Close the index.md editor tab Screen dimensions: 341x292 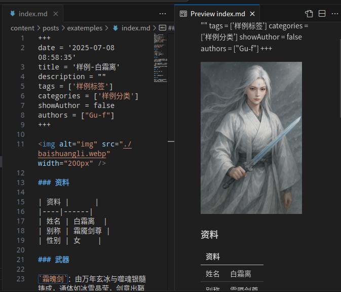click(56, 14)
